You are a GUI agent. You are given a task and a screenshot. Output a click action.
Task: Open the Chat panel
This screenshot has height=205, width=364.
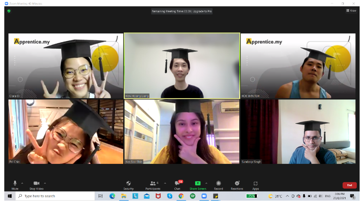[178, 184]
